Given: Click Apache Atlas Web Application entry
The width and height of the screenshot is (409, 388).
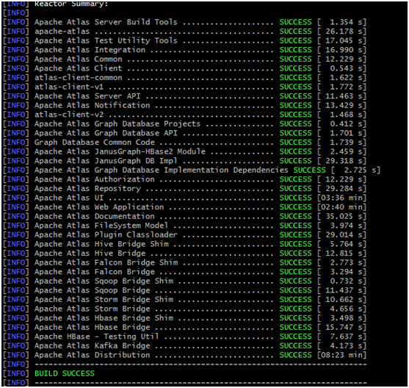Looking at the screenshot, I should (99, 207).
